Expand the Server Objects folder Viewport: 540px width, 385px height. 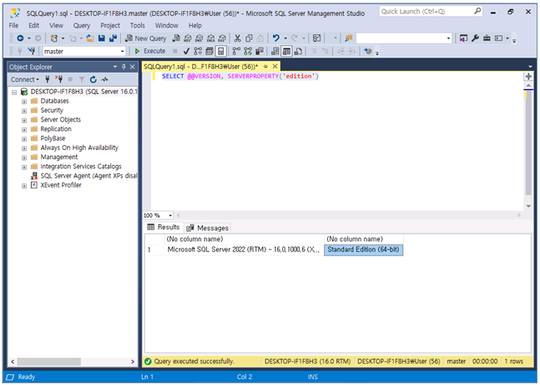coord(24,120)
